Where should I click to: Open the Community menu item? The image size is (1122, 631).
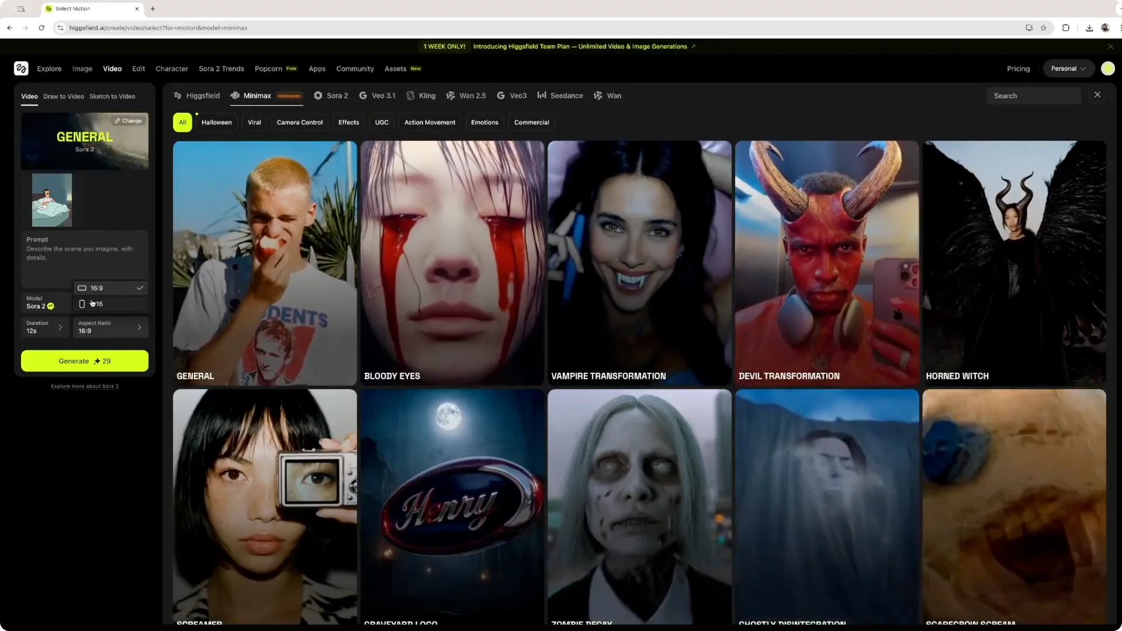355,68
